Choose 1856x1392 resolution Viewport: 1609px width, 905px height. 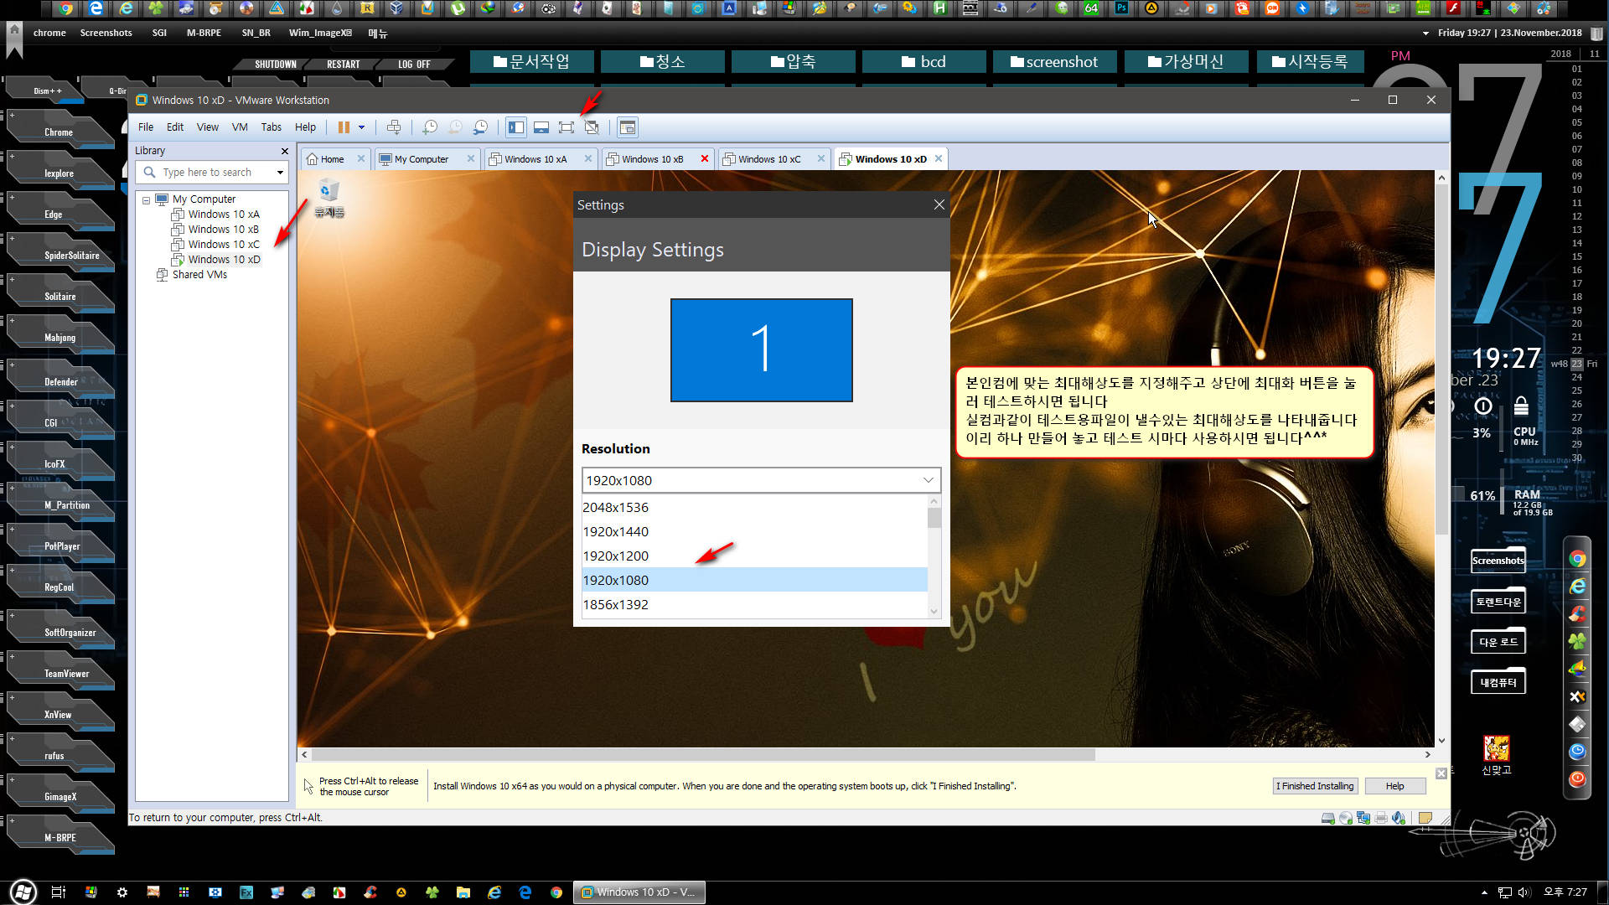tap(755, 604)
